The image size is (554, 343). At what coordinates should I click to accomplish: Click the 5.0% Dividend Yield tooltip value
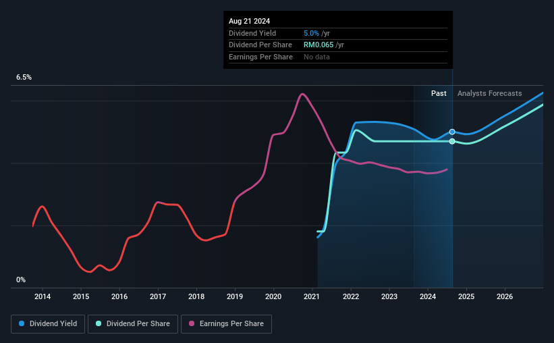coord(311,33)
